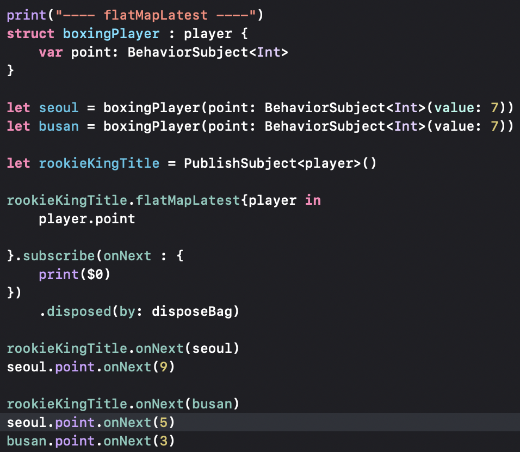
Task: Click busan.point.onNext(3) line
Action: click(x=91, y=441)
